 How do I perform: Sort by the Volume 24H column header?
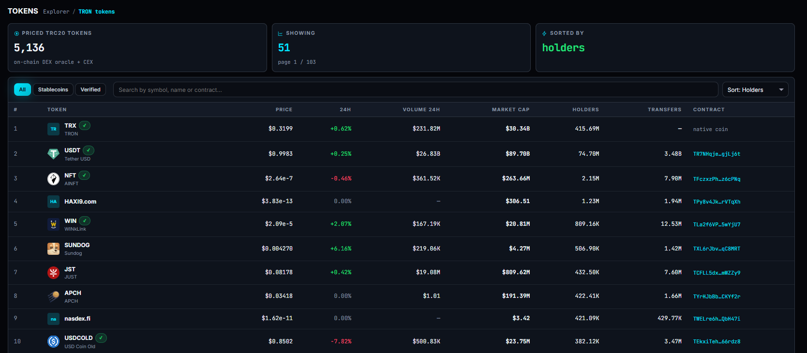coord(421,110)
